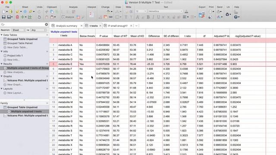Click the text color icon beside font
The image size is (276, 155).
[186, 12]
